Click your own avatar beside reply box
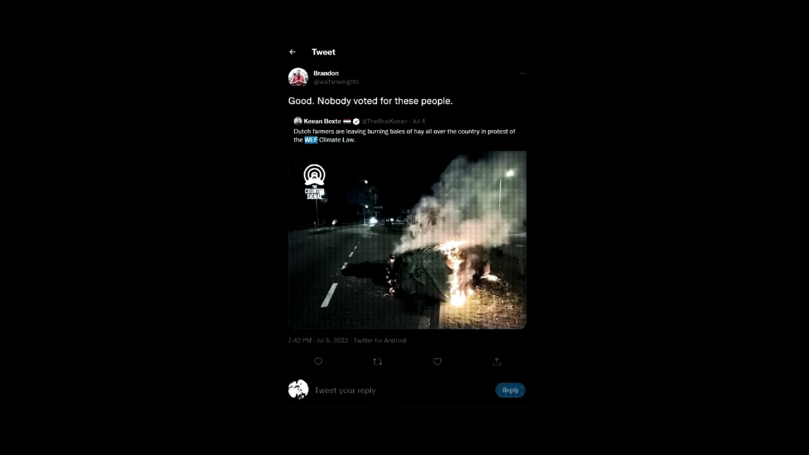This screenshot has width=809, height=455. (x=298, y=390)
